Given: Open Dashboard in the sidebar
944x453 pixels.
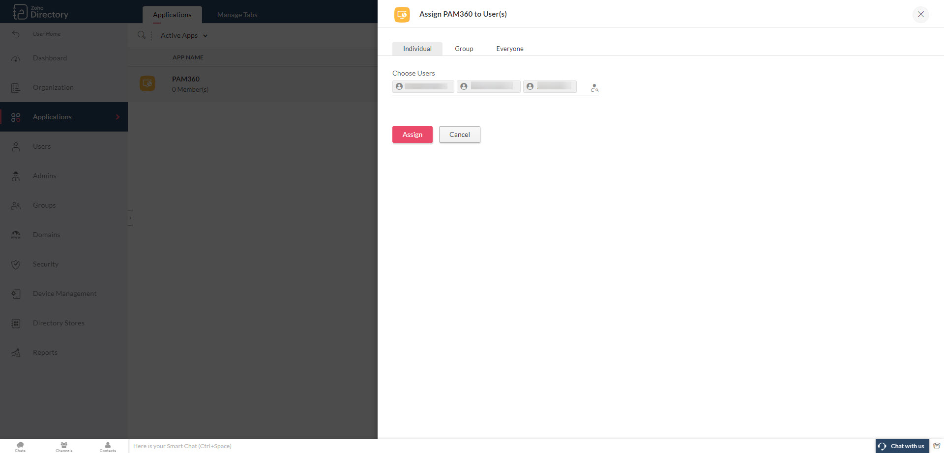Looking at the screenshot, I should pyautogui.click(x=64, y=58).
